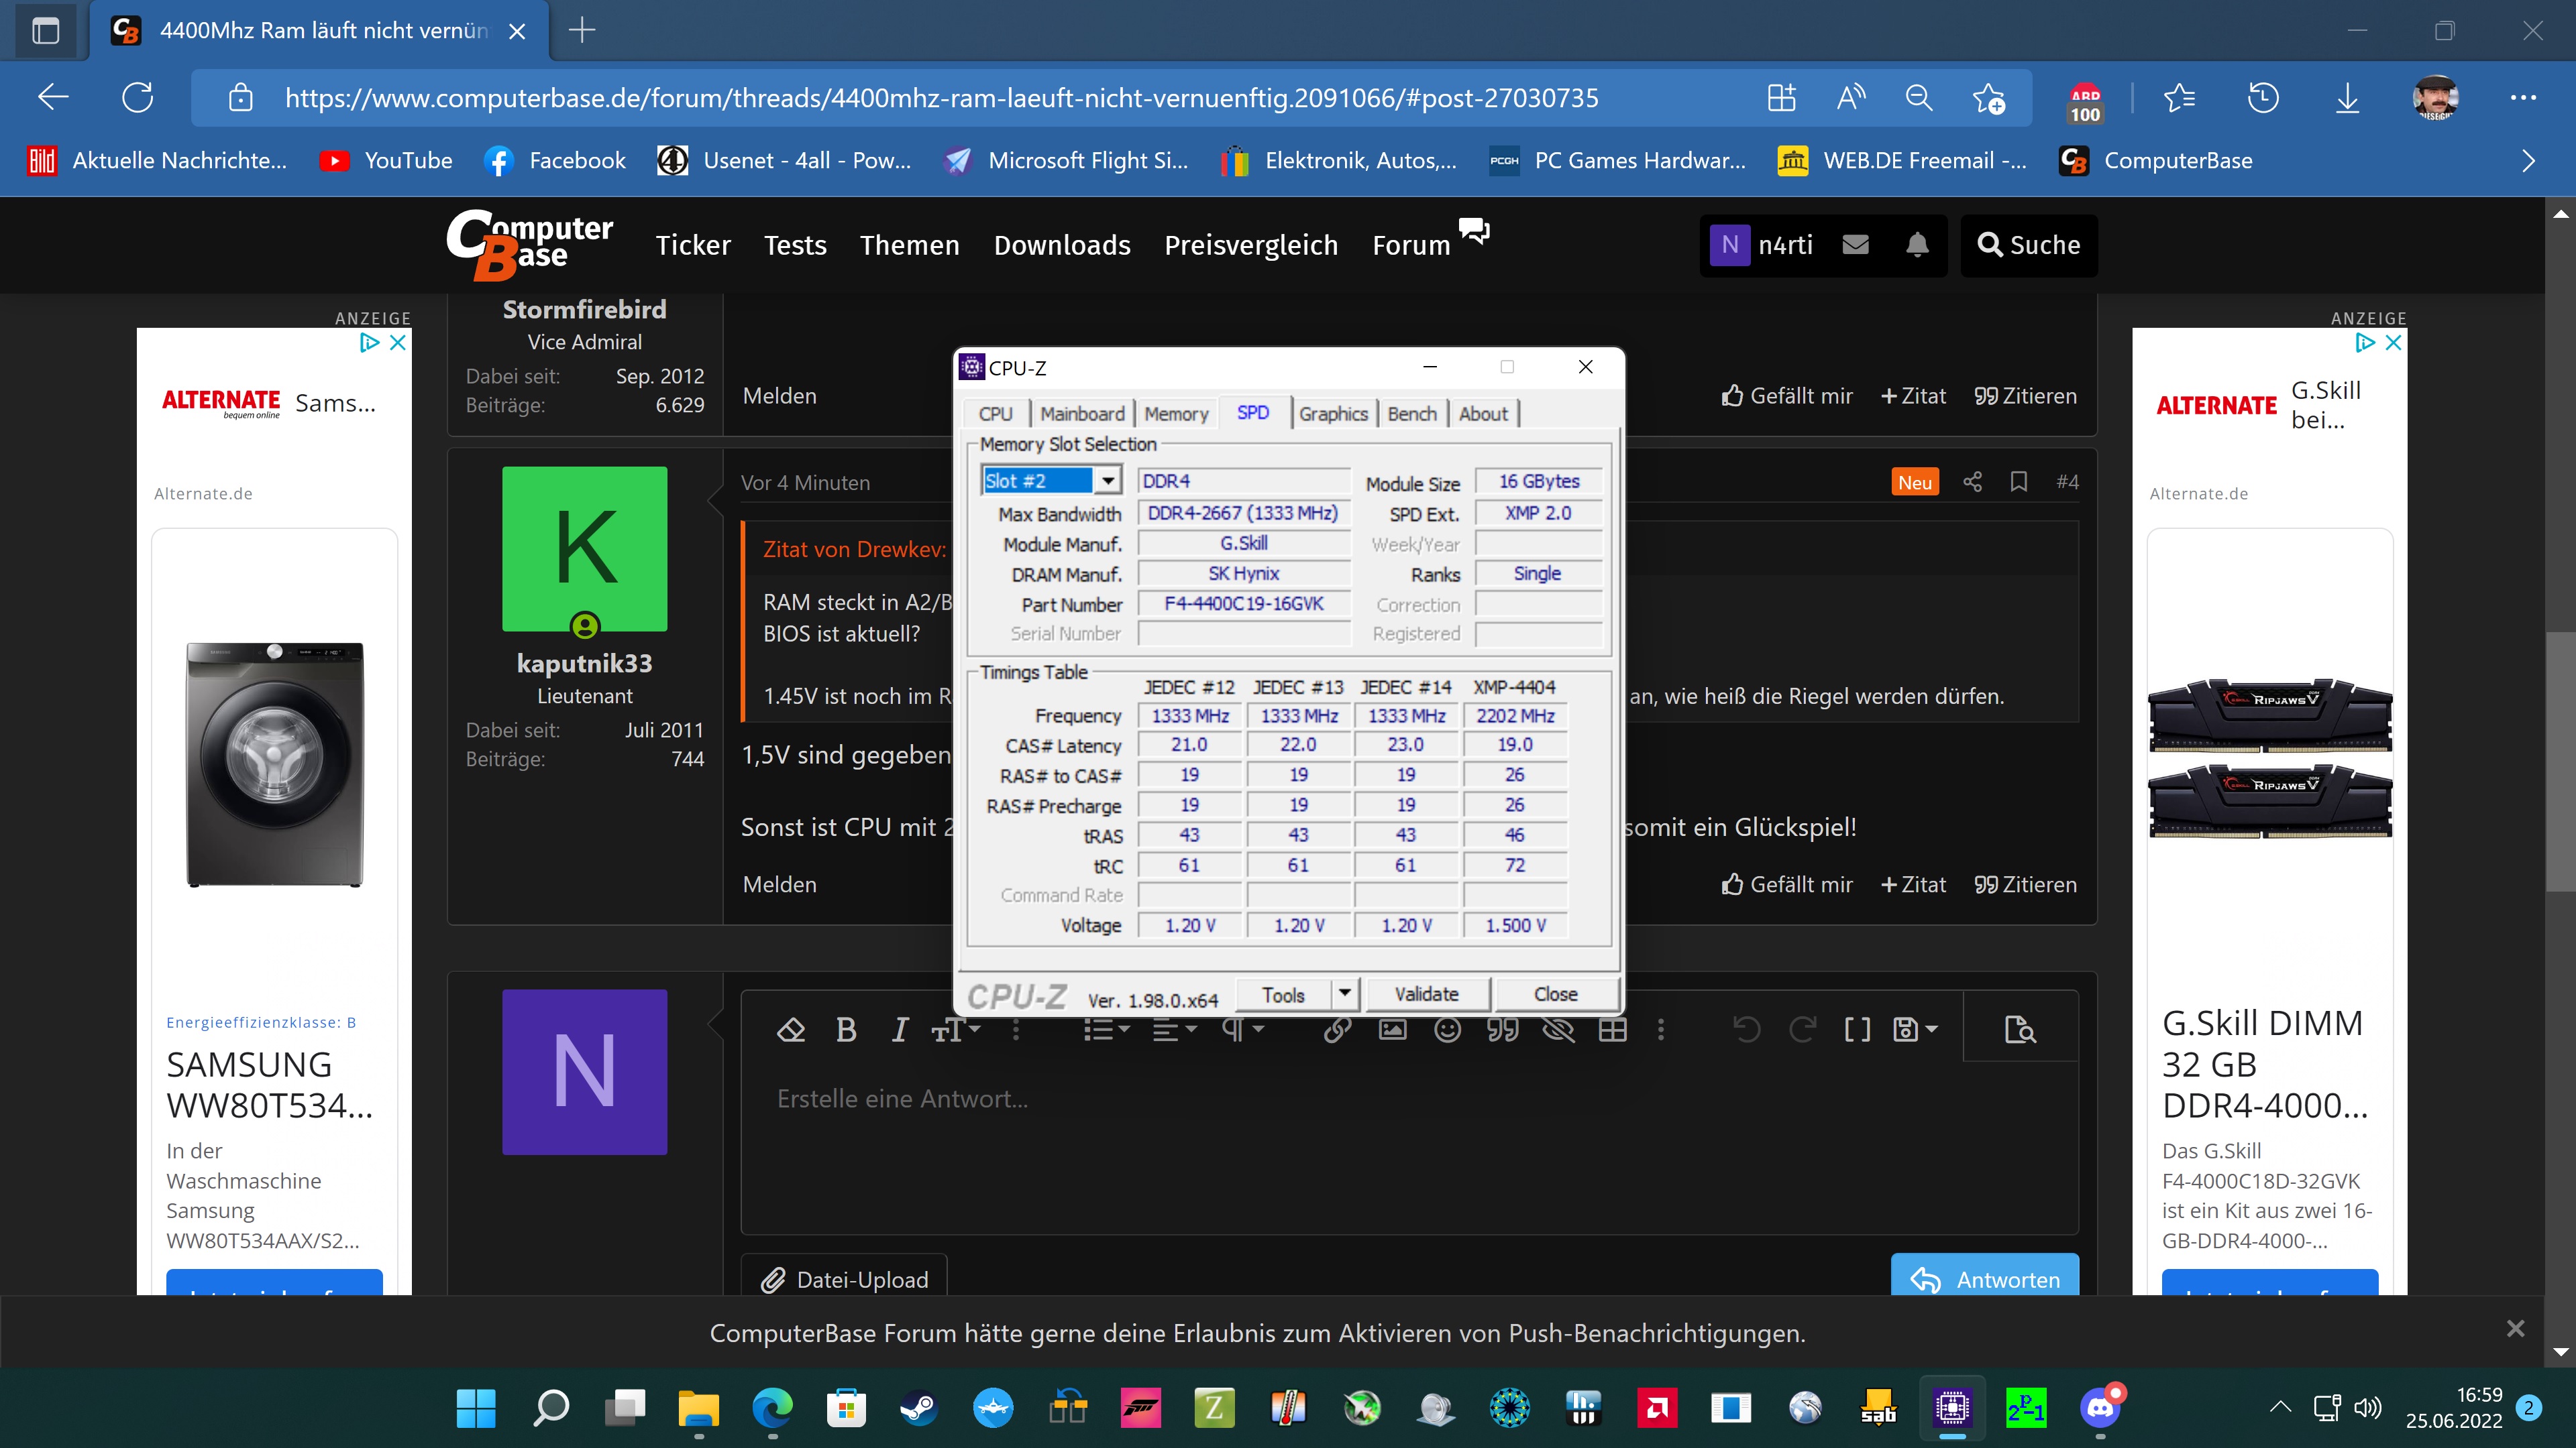Toggle bold formatting in reply editor
The height and width of the screenshot is (1448, 2576).
846,1029
